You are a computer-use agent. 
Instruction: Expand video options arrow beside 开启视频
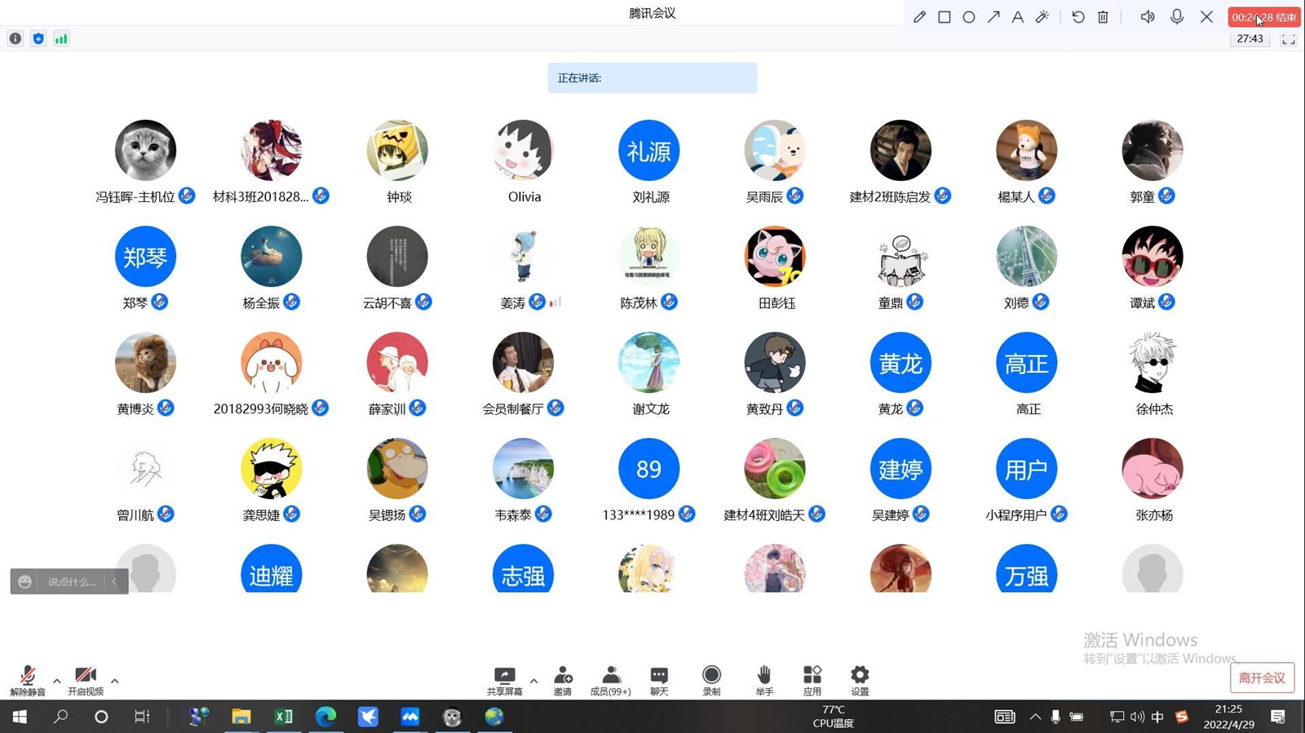[x=115, y=681]
